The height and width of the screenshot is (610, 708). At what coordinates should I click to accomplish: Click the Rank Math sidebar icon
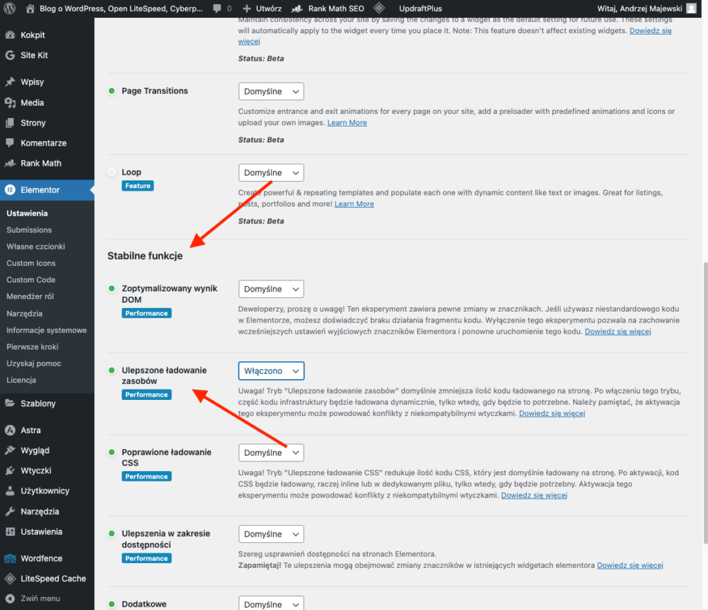pos(10,163)
